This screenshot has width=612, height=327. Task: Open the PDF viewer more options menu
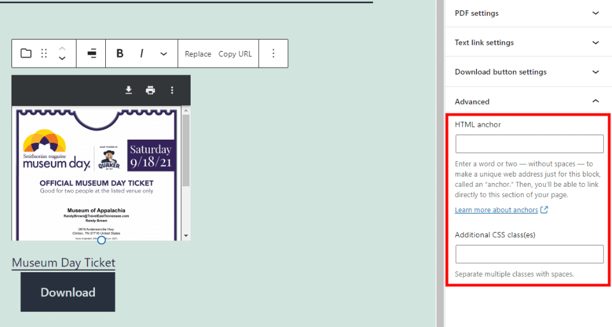172,91
